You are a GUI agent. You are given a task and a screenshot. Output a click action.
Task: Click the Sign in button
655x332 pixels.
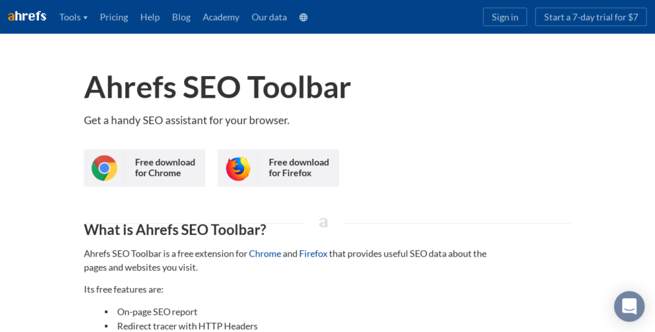(x=505, y=17)
